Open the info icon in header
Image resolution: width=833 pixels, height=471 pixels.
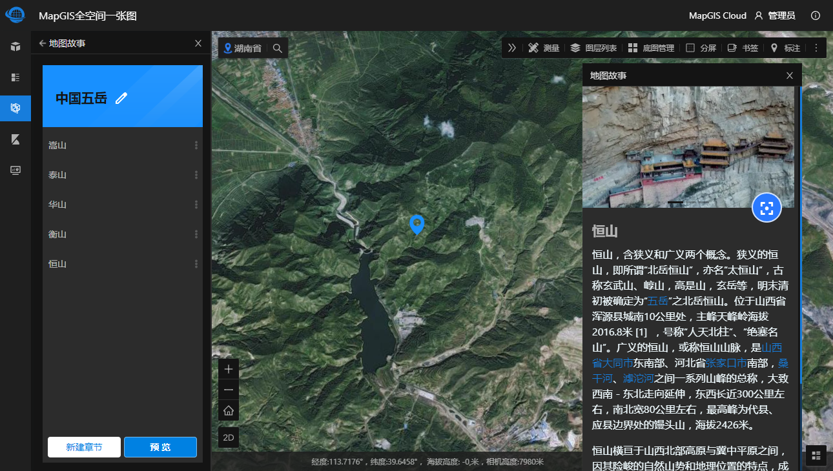click(816, 15)
